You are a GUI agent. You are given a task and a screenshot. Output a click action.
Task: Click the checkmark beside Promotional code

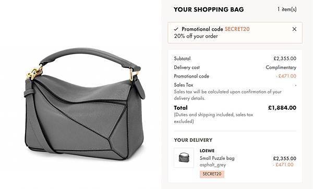[176, 29]
